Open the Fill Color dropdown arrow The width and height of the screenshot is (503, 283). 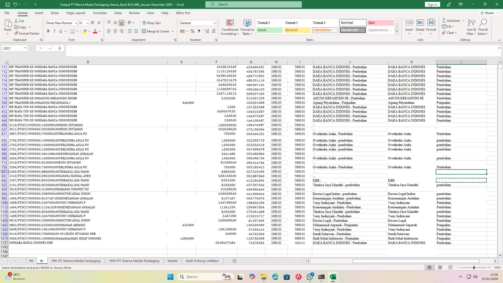(x=89, y=31)
